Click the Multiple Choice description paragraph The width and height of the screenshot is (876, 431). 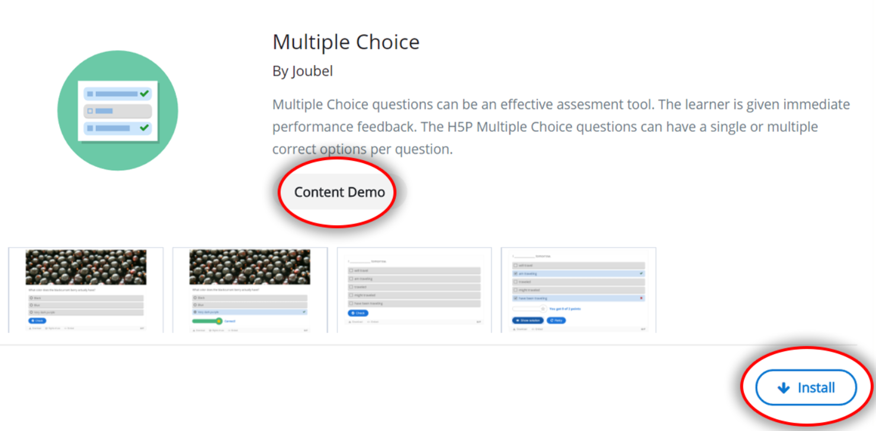[561, 127]
